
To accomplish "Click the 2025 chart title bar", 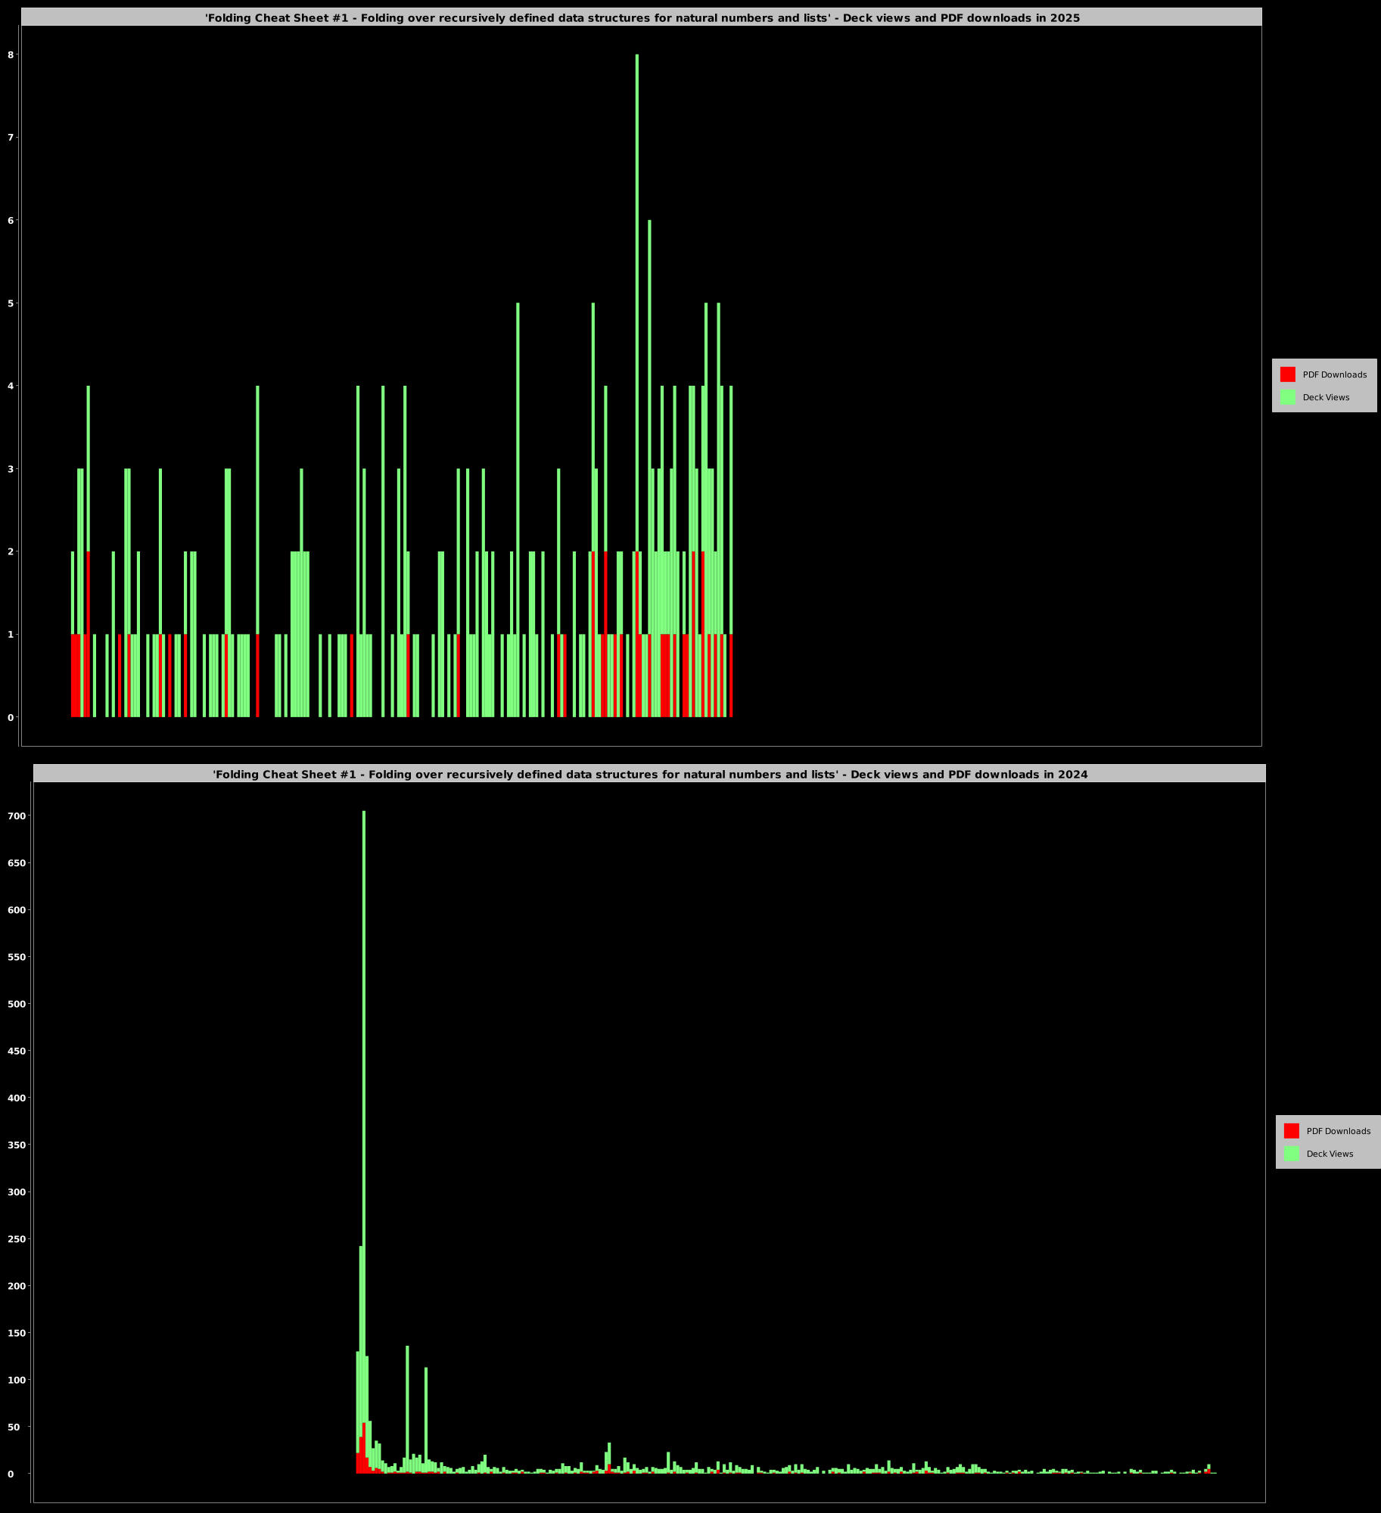I will pos(642,17).
